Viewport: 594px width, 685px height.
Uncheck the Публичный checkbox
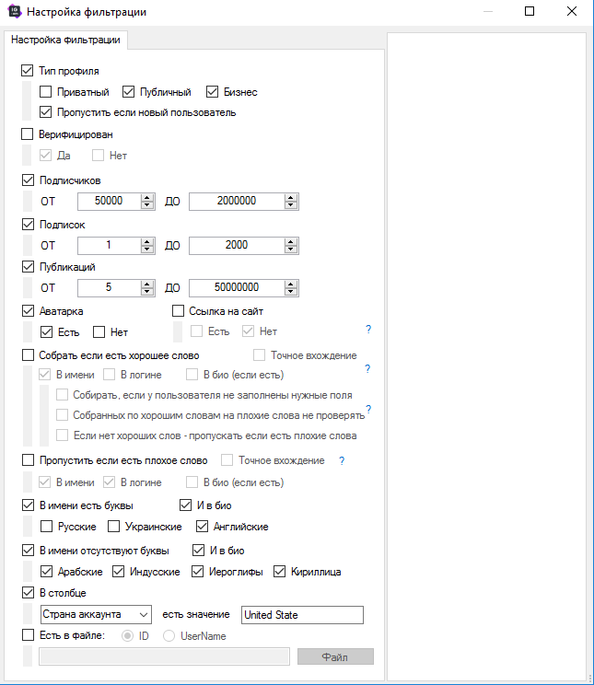[128, 92]
